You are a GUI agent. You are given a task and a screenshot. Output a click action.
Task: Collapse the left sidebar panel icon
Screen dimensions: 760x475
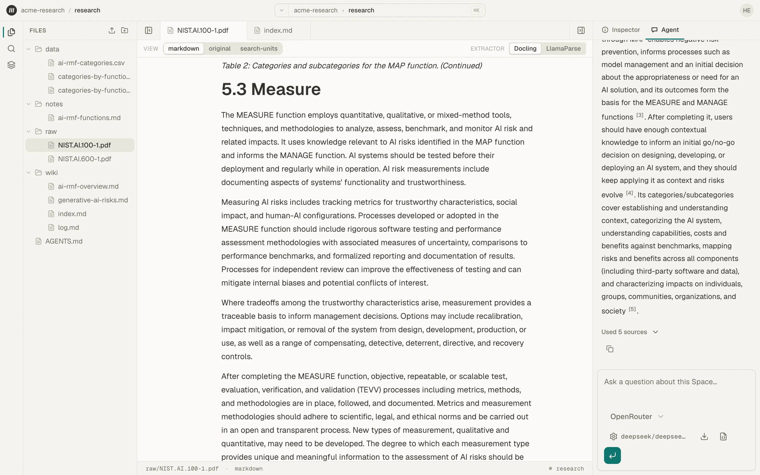pos(149,30)
